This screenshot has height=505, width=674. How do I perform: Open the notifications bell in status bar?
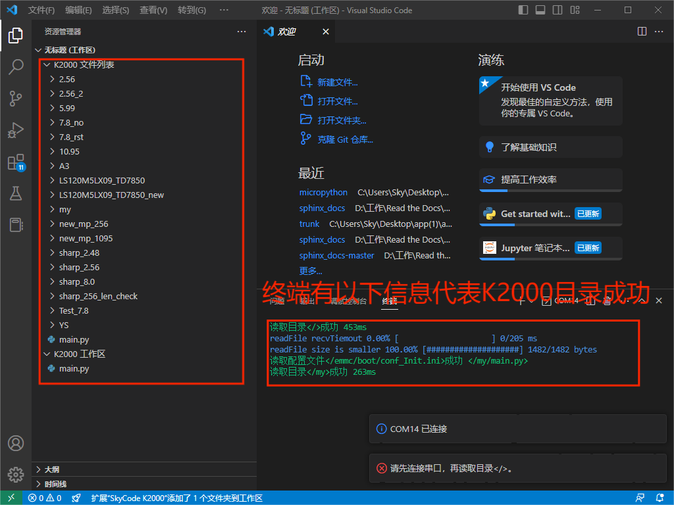660,498
